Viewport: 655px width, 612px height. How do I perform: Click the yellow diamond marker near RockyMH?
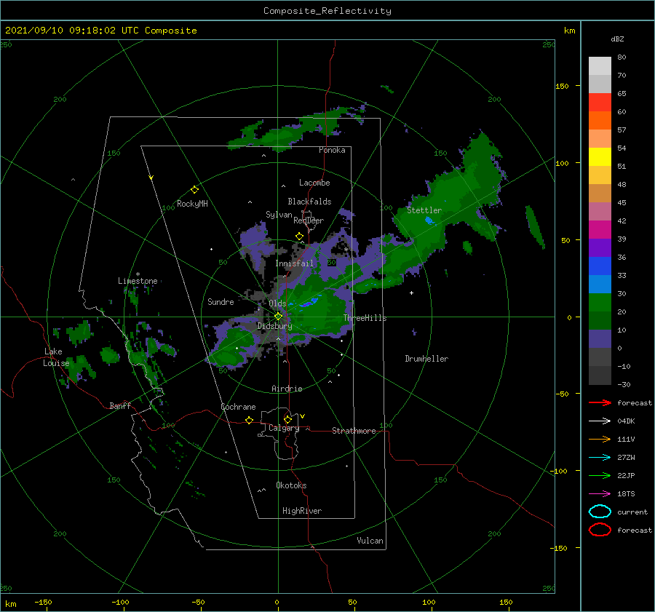tap(194, 190)
